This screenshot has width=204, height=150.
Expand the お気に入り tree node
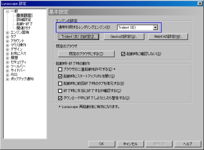pyautogui.click(x=8, y=54)
